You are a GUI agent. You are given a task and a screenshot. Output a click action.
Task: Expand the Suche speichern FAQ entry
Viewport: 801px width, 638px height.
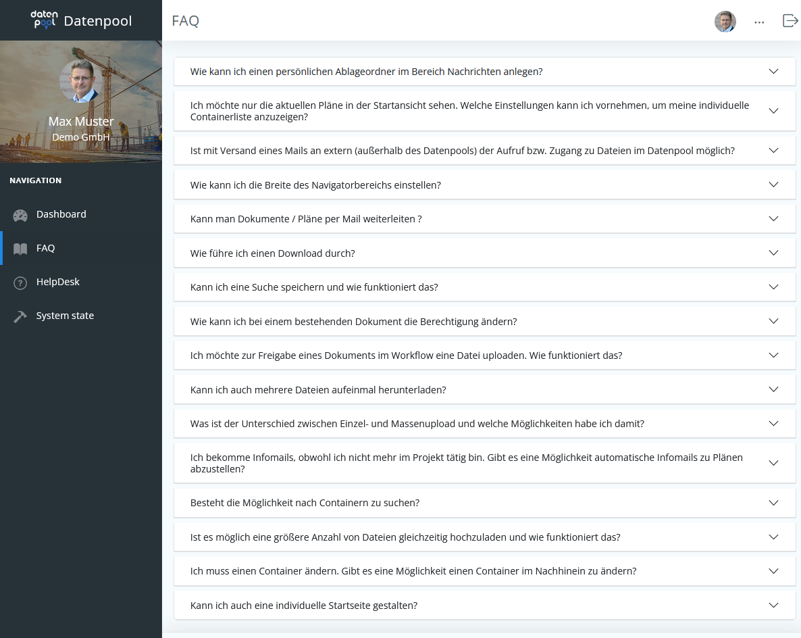pos(773,287)
